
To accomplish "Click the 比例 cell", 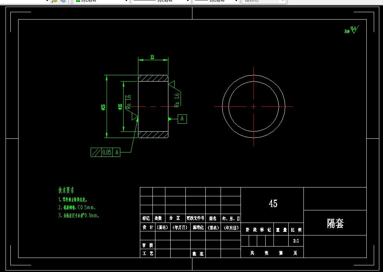I will point(296,230).
